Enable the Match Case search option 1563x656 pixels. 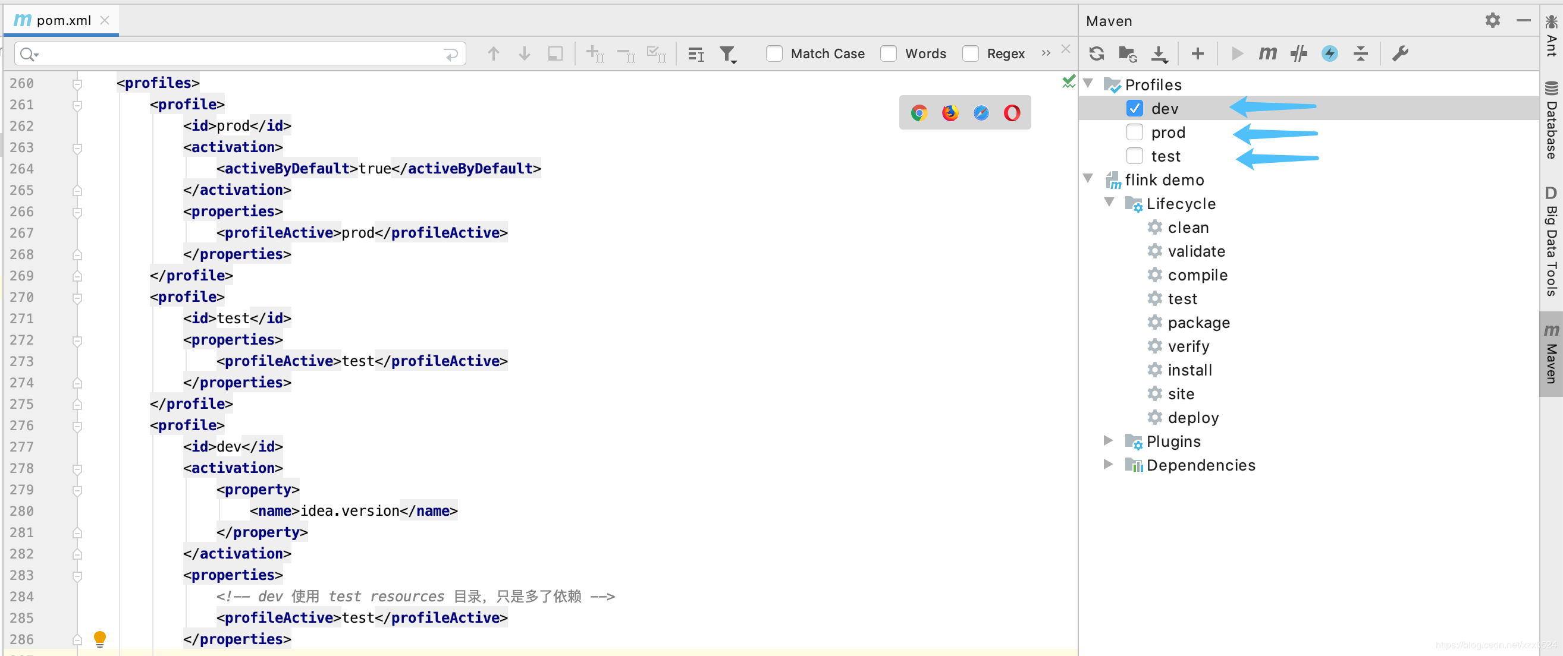coord(774,54)
